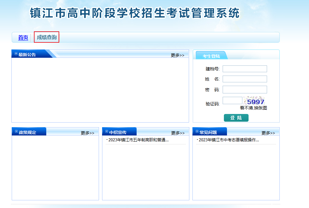
Task: Select the 密码 password field
Action: (245, 89)
